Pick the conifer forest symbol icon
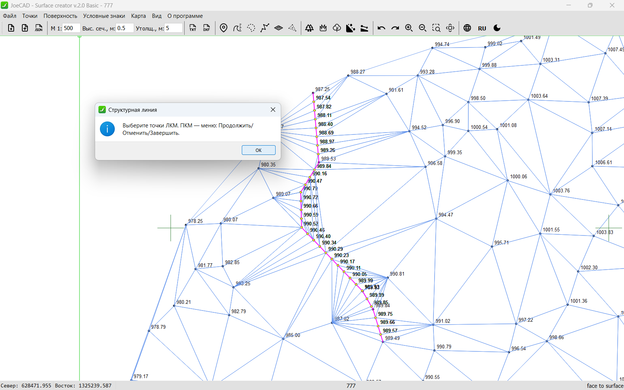 pos(309,28)
